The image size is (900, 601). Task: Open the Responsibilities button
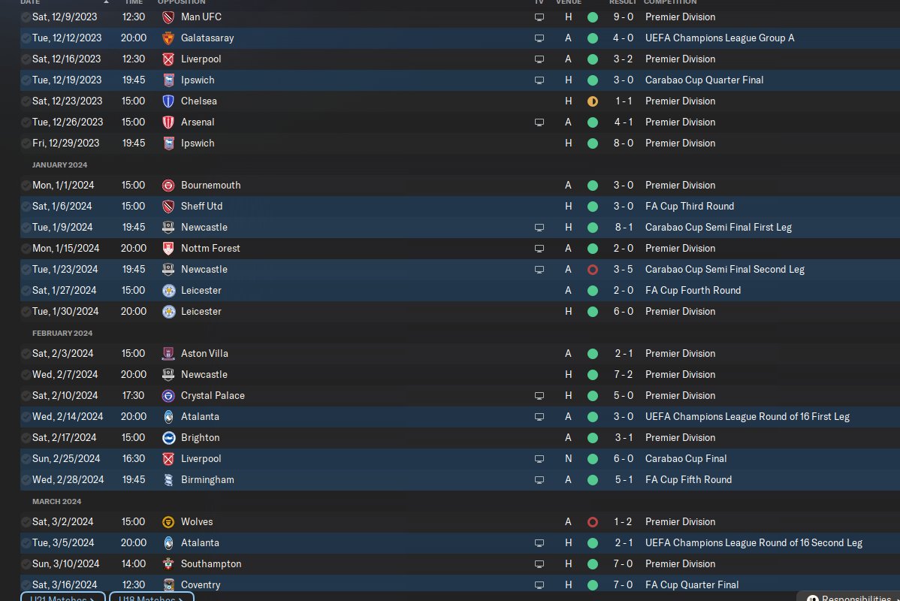click(849, 597)
